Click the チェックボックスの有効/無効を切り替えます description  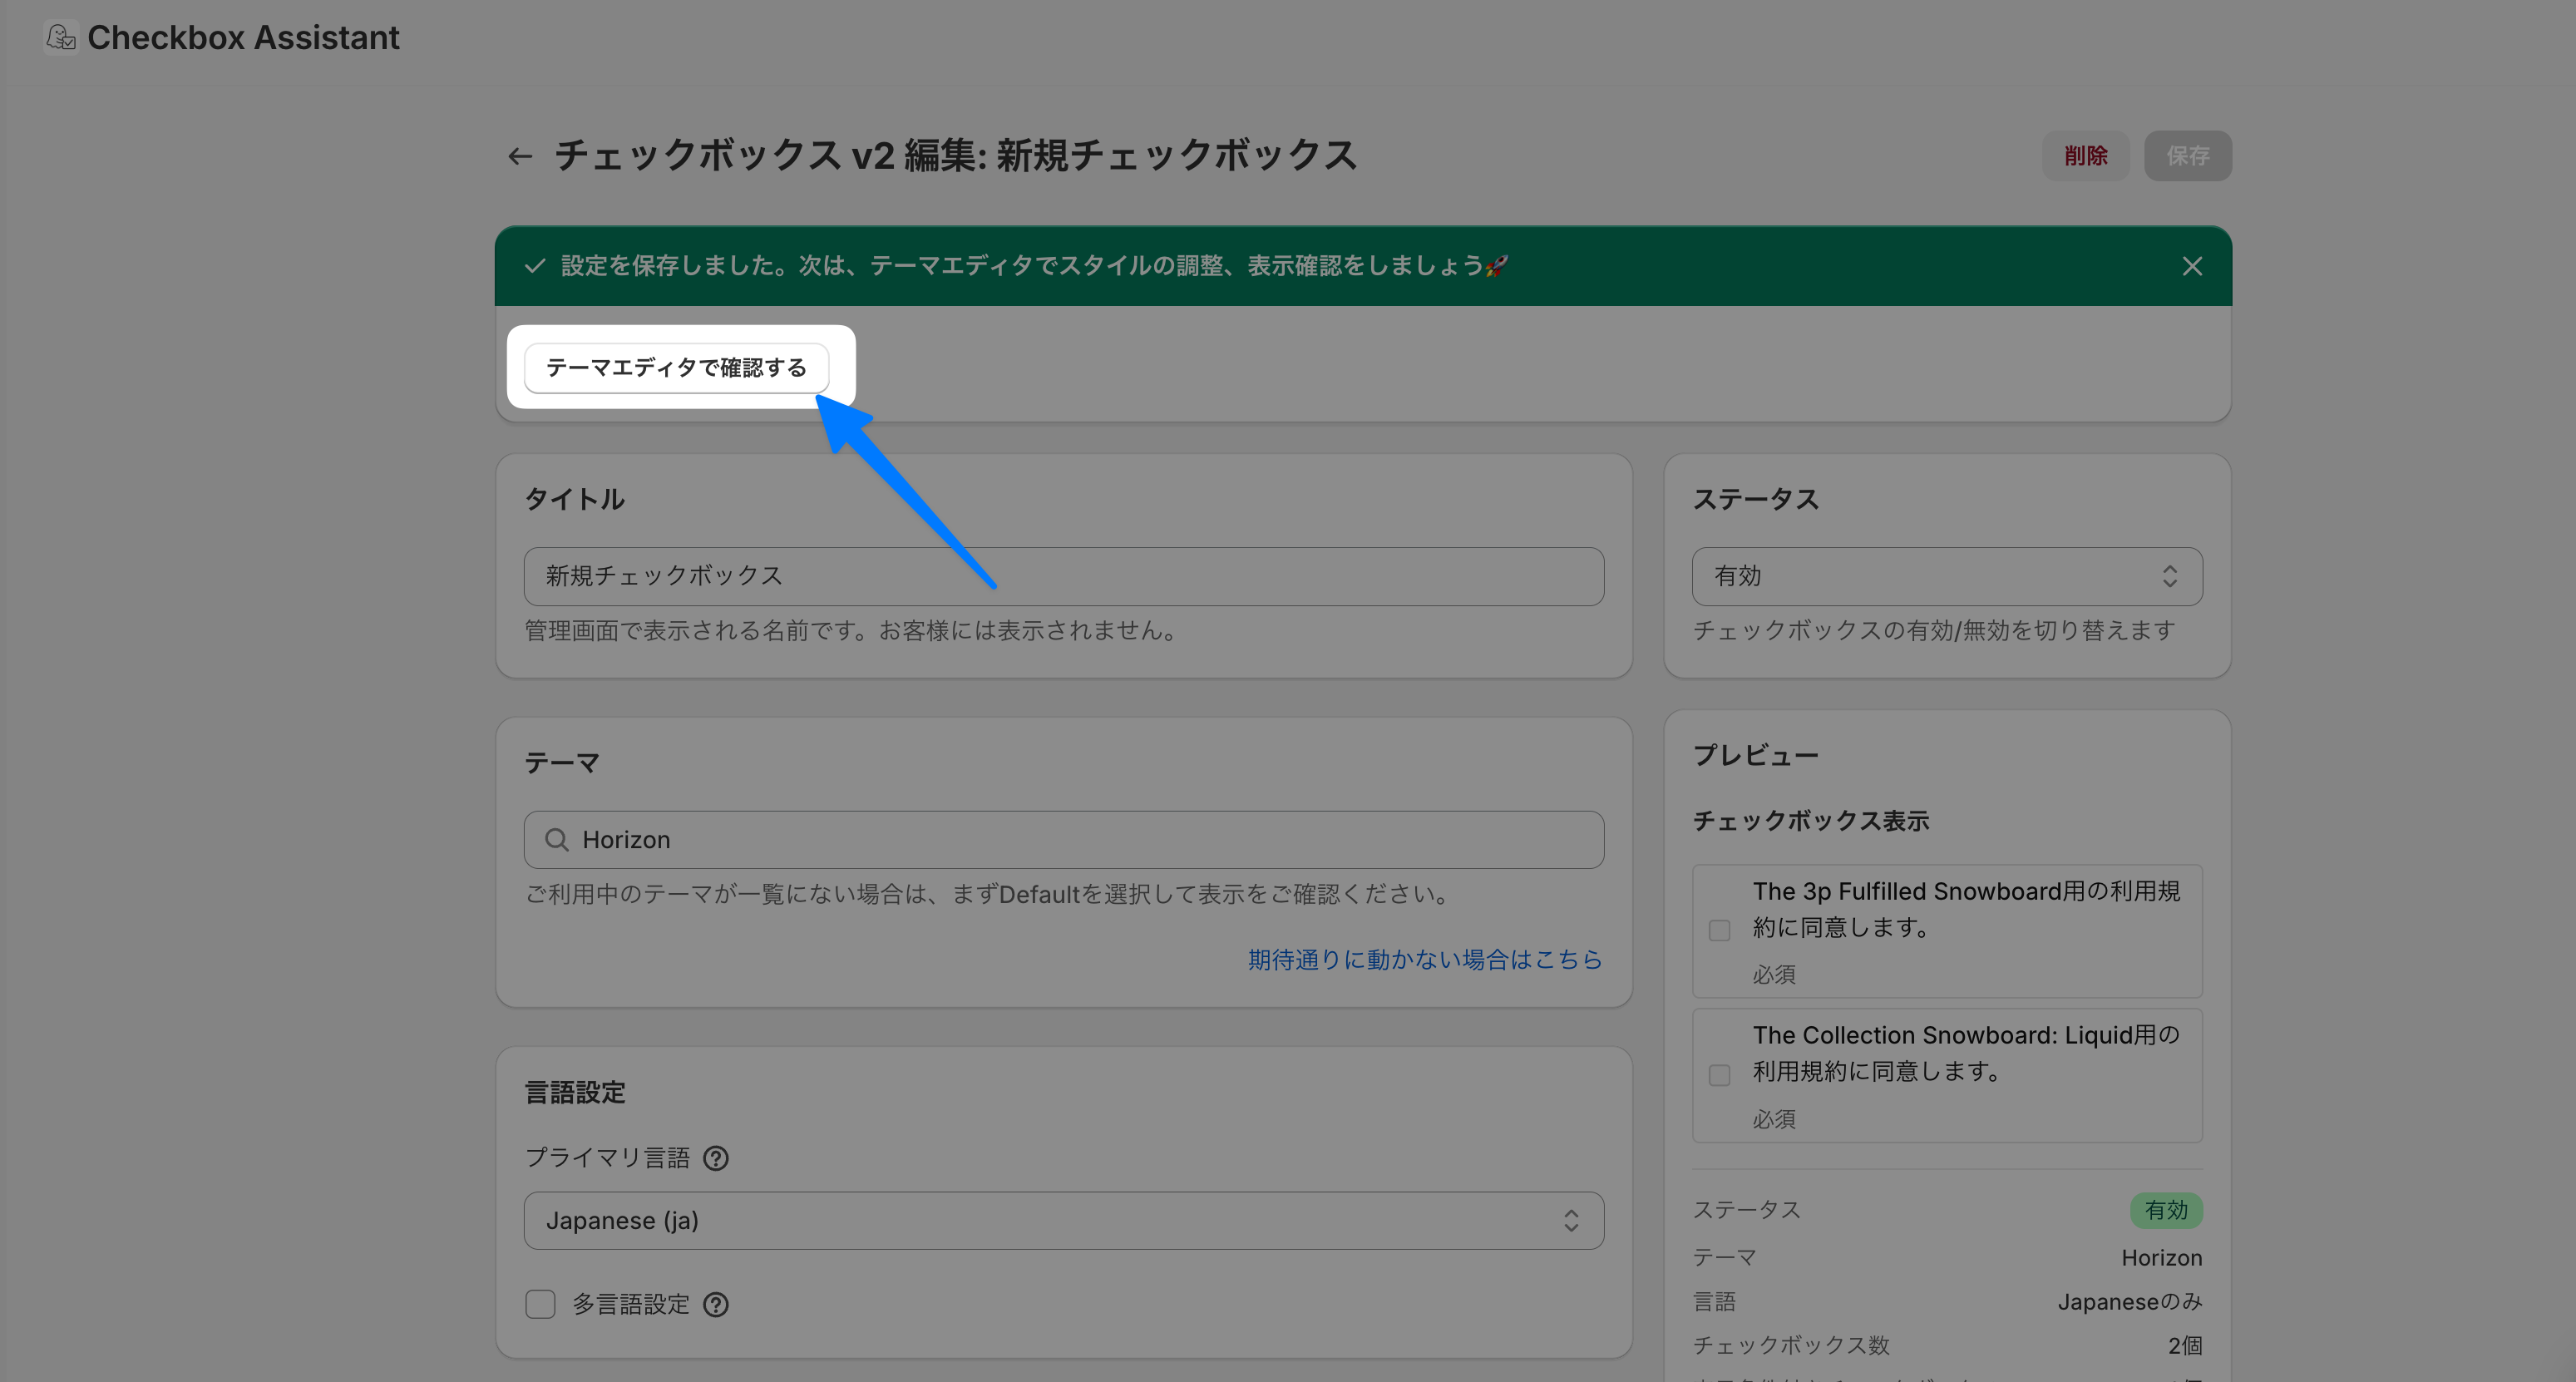click(x=1934, y=631)
